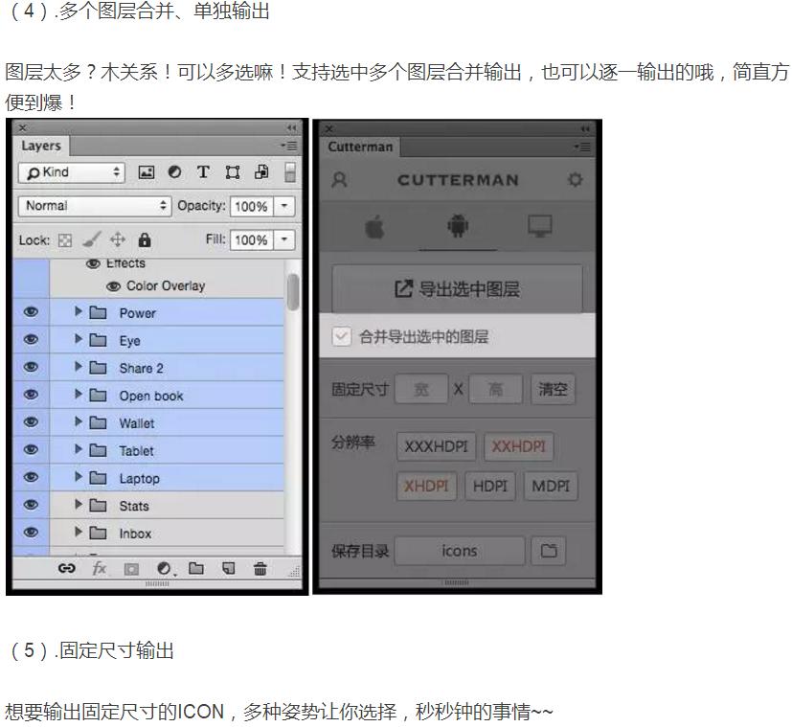Click the link layers icon
This screenshot has width=792, height=727.
pyautogui.click(x=65, y=569)
